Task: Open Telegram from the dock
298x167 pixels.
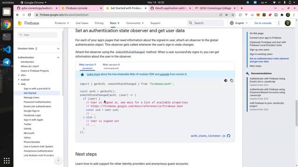Action: pos(7,62)
